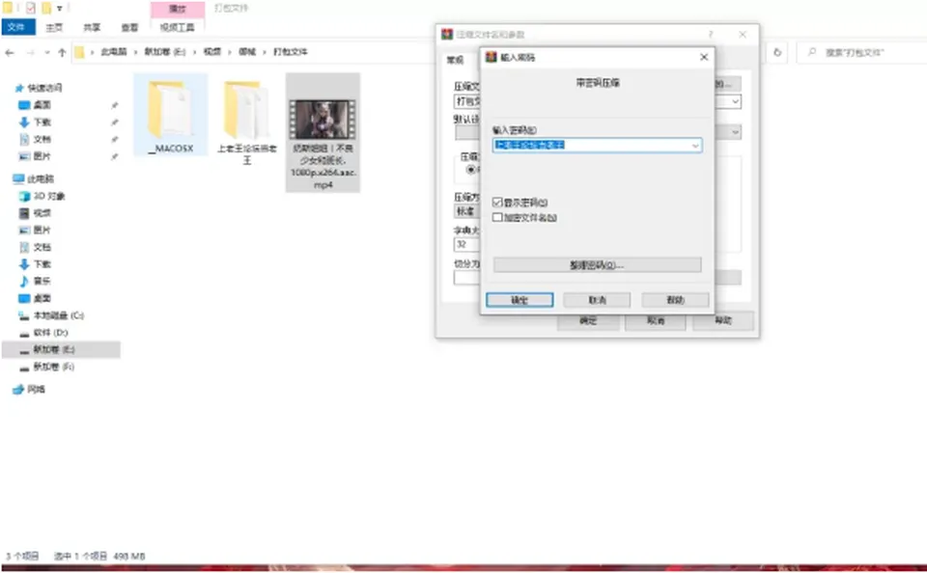Open the password field dropdown arrow
The height and width of the screenshot is (573, 927).
point(695,146)
